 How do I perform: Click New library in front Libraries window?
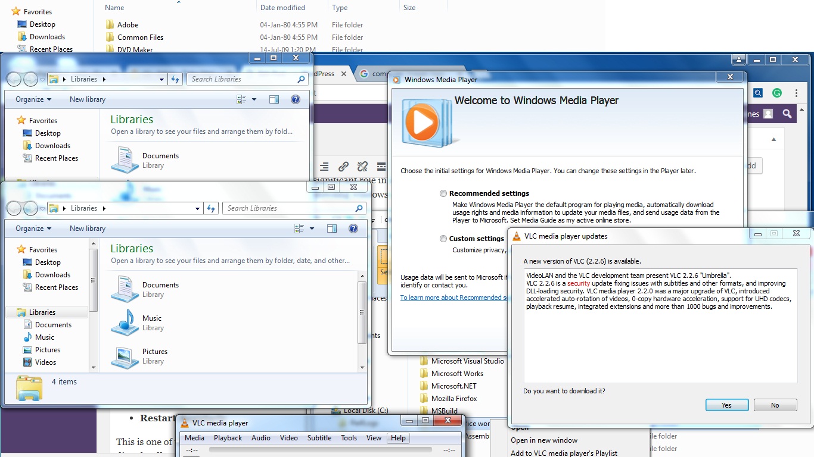point(88,228)
